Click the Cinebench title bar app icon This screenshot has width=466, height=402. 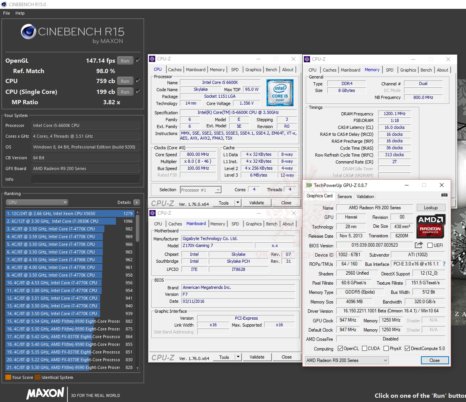tap(4, 4)
